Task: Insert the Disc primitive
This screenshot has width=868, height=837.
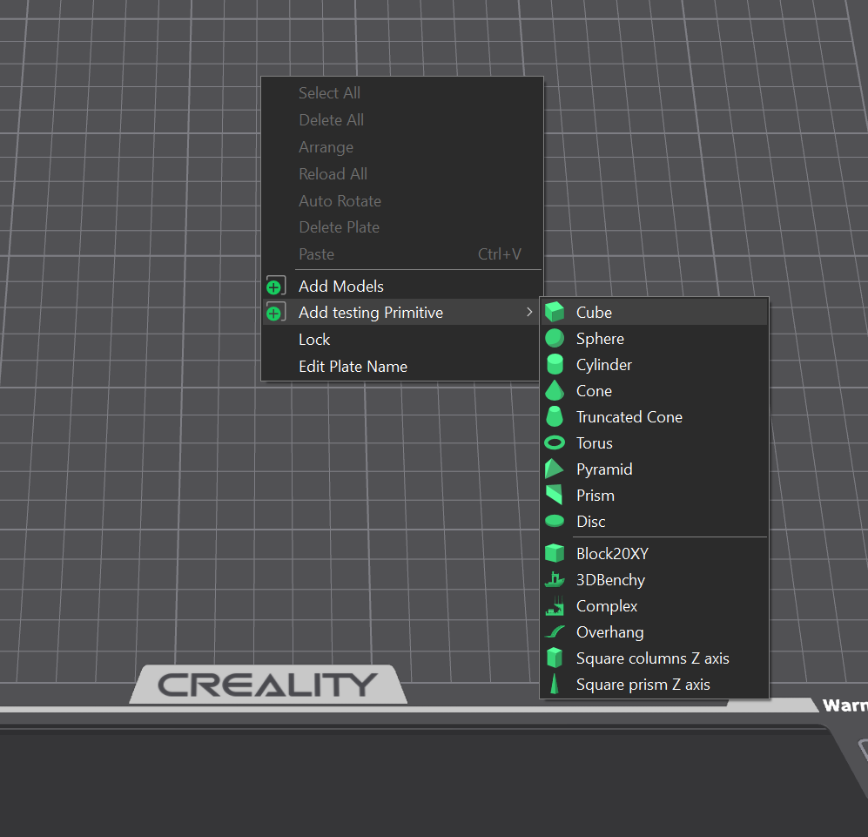Action: tap(590, 522)
